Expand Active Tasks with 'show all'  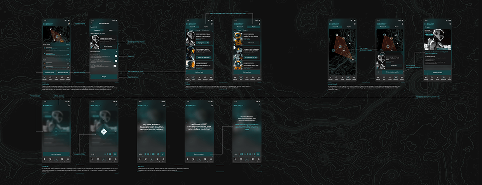pos(68,44)
